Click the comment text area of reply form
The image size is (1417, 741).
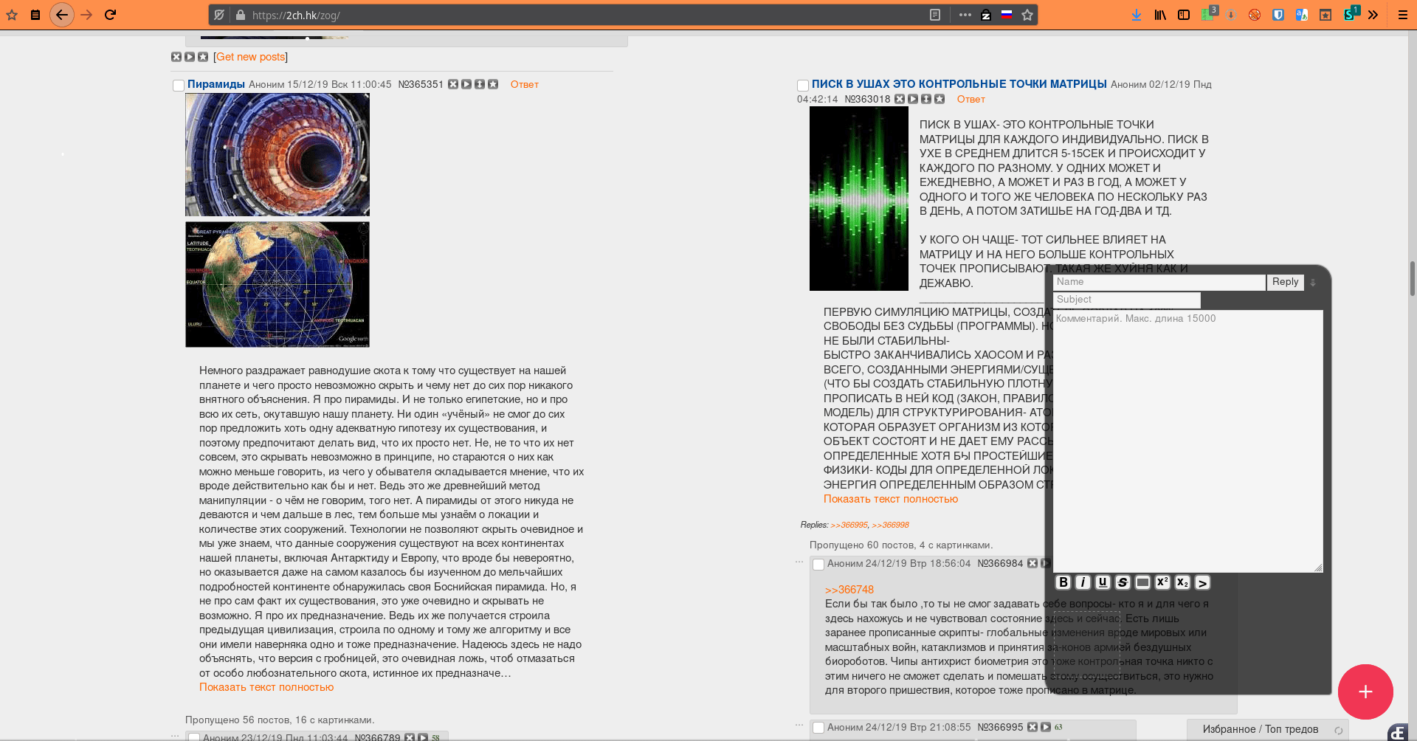click(1188, 441)
